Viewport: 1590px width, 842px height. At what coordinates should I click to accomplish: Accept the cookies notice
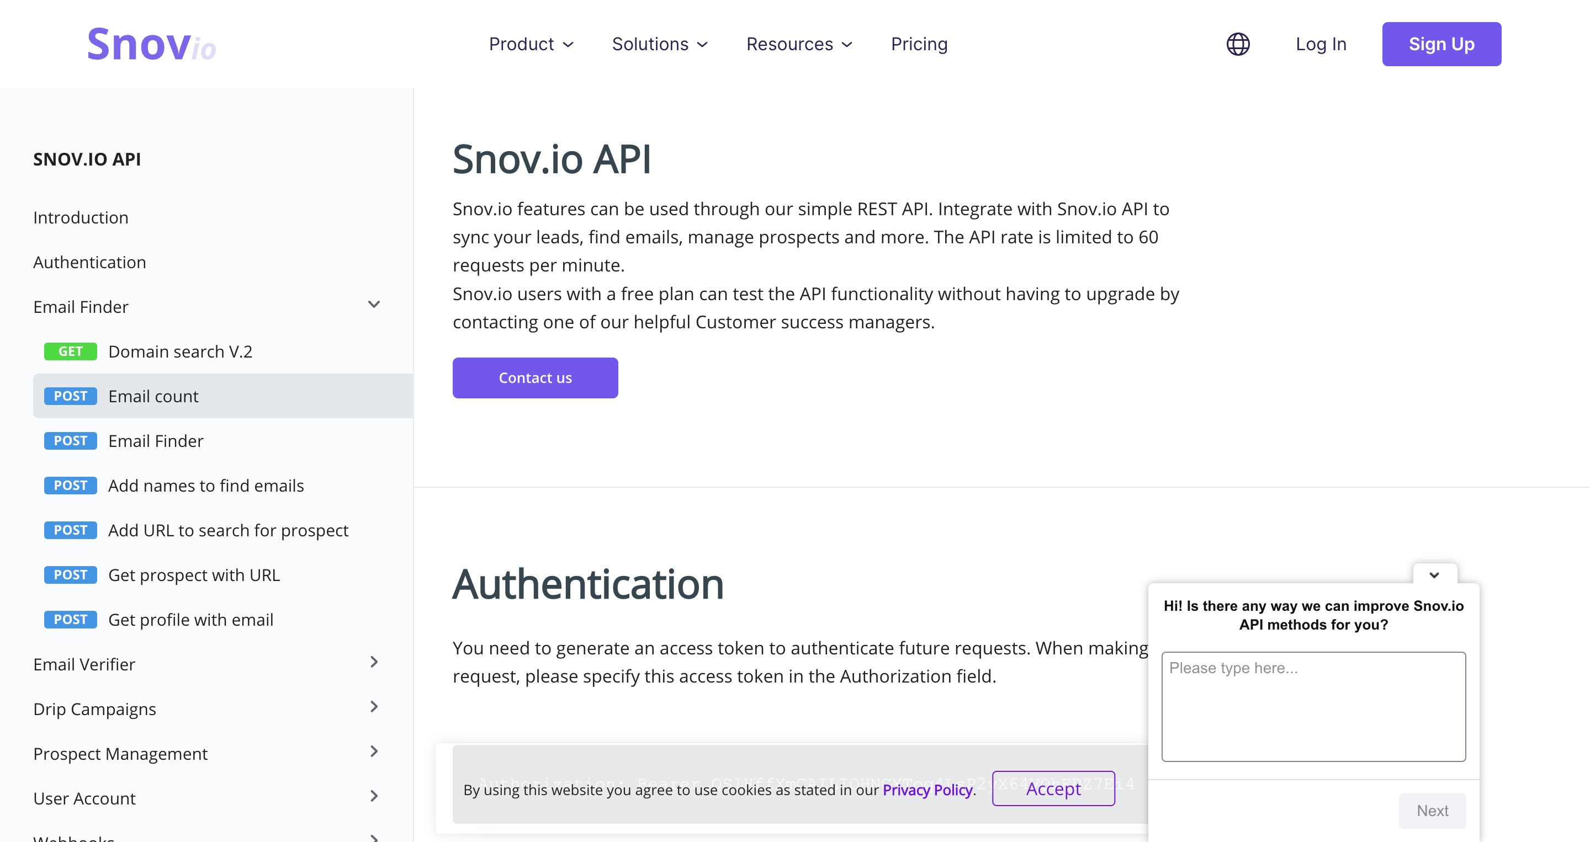click(1053, 789)
